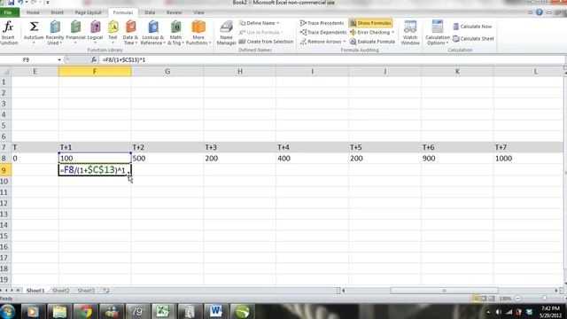567x319 pixels.
Task: Launch the Name Manager
Action: click(x=227, y=33)
